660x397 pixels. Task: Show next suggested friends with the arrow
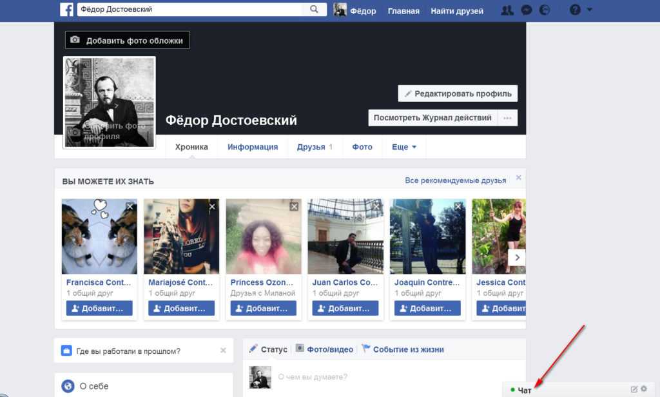pyautogui.click(x=517, y=257)
